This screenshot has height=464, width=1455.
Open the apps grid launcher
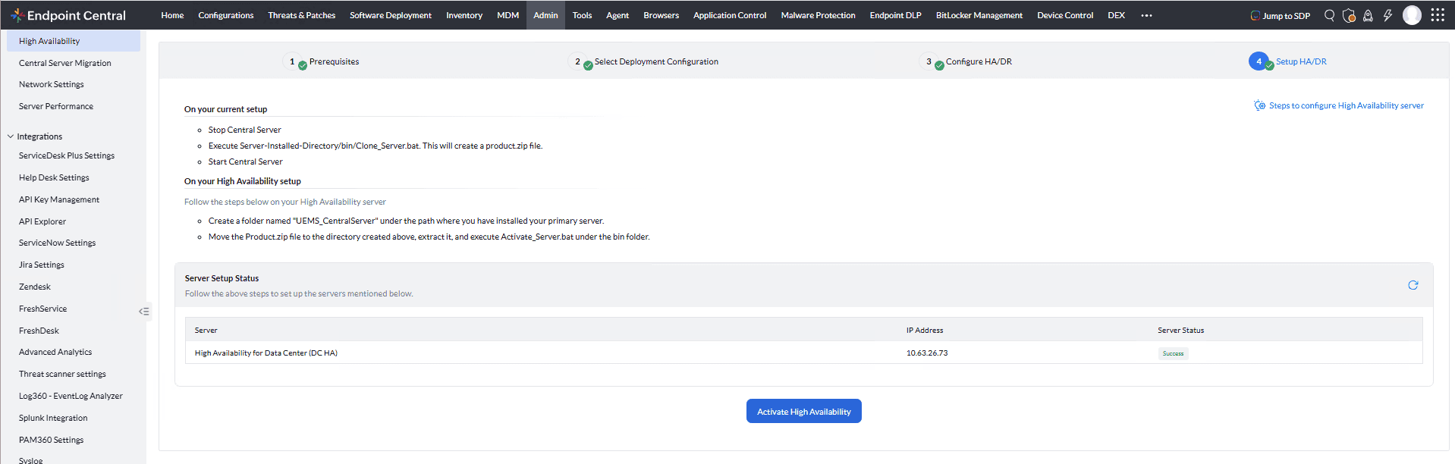(x=1438, y=15)
